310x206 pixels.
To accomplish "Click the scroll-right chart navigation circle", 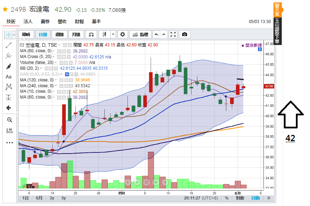I will pos(165,182).
